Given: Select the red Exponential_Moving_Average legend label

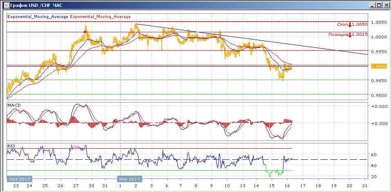Looking at the screenshot, I should click(x=101, y=17).
